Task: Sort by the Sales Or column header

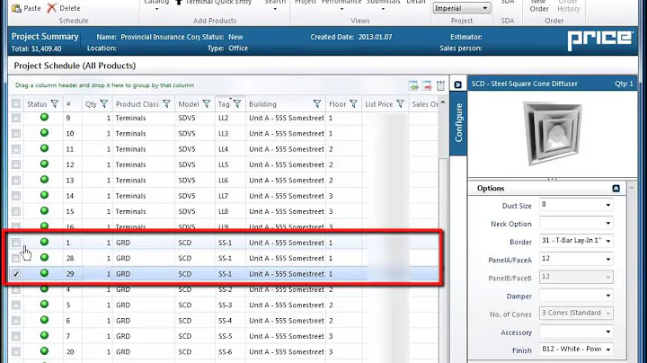Action: point(424,104)
